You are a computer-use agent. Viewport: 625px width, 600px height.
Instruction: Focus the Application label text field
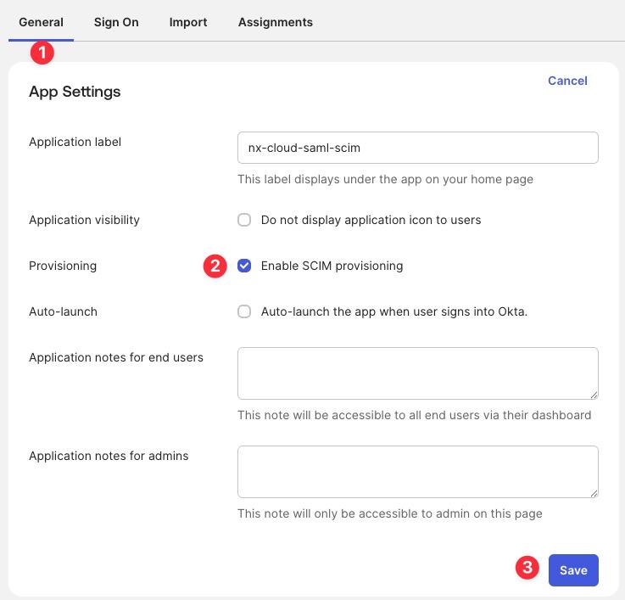(x=417, y=148)
